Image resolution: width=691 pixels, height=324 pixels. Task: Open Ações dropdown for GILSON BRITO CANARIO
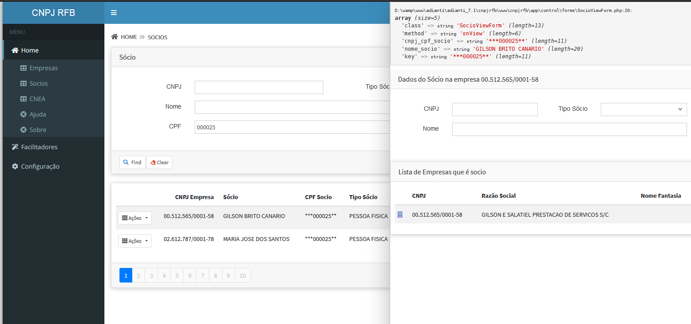pos(135,218)
